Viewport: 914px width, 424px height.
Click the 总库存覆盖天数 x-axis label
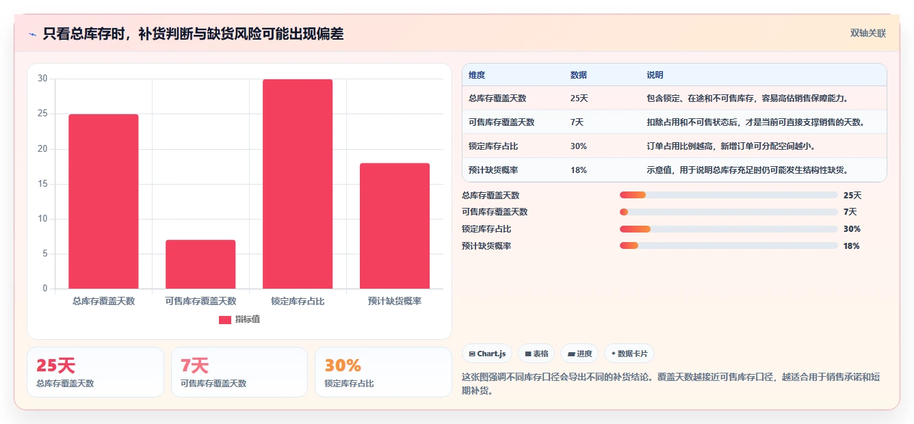[103, 301]
